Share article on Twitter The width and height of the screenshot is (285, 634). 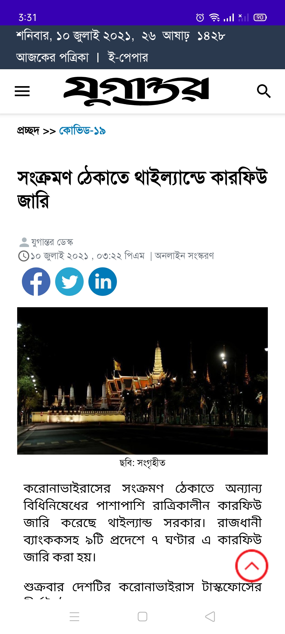coord(69,282)
